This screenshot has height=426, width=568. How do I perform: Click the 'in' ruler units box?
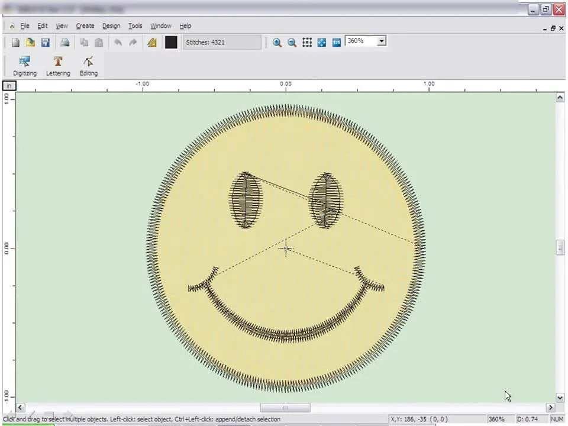[x=9, y=86]
